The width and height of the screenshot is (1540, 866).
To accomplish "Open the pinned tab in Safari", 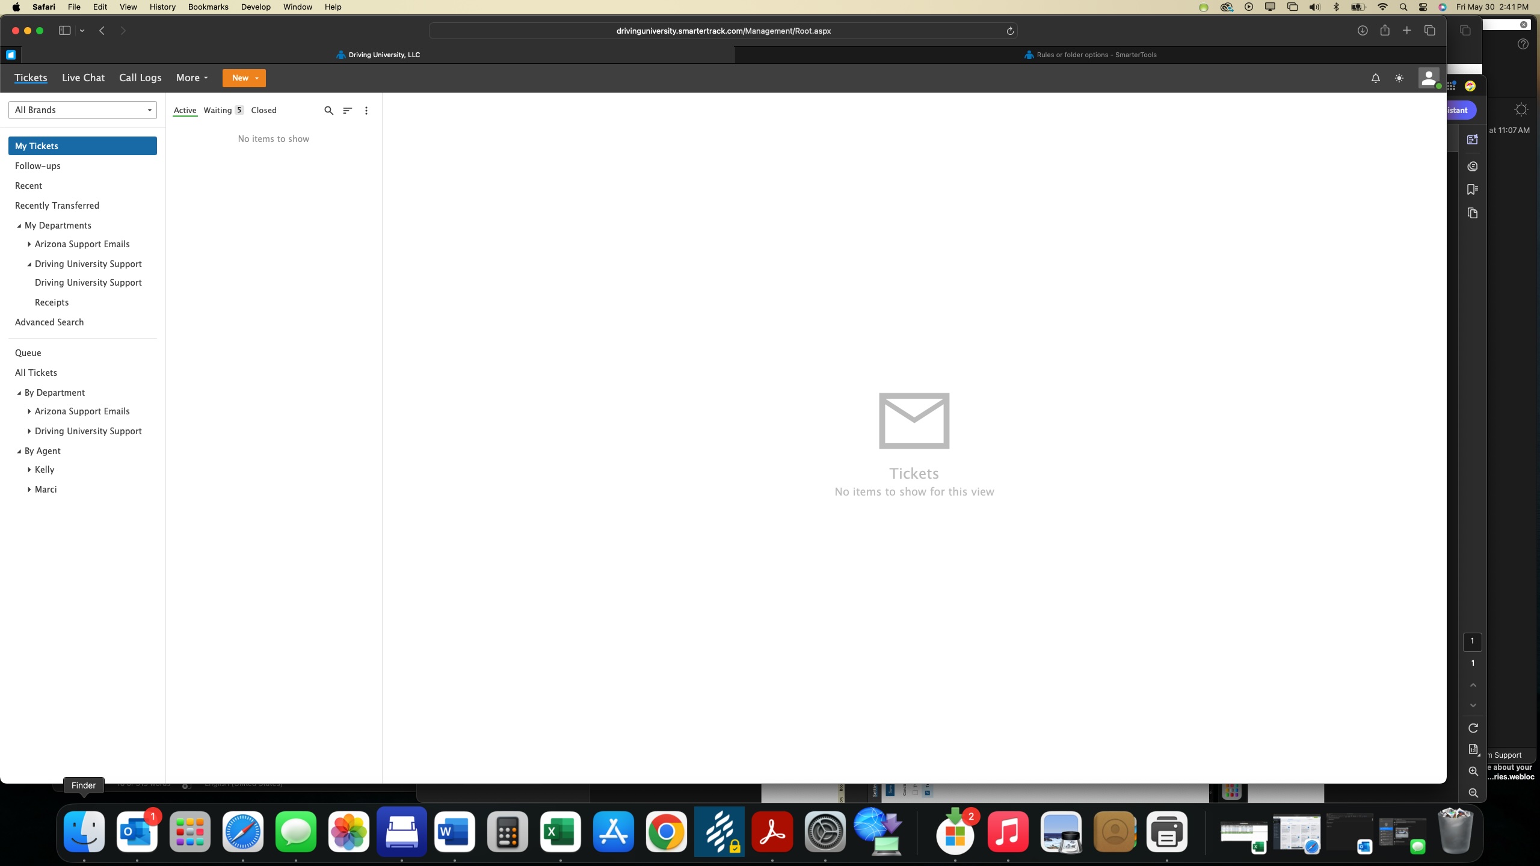I will 11,55.
